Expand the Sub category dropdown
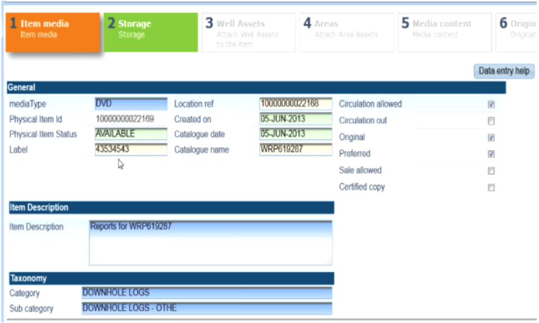 (207, 308)
